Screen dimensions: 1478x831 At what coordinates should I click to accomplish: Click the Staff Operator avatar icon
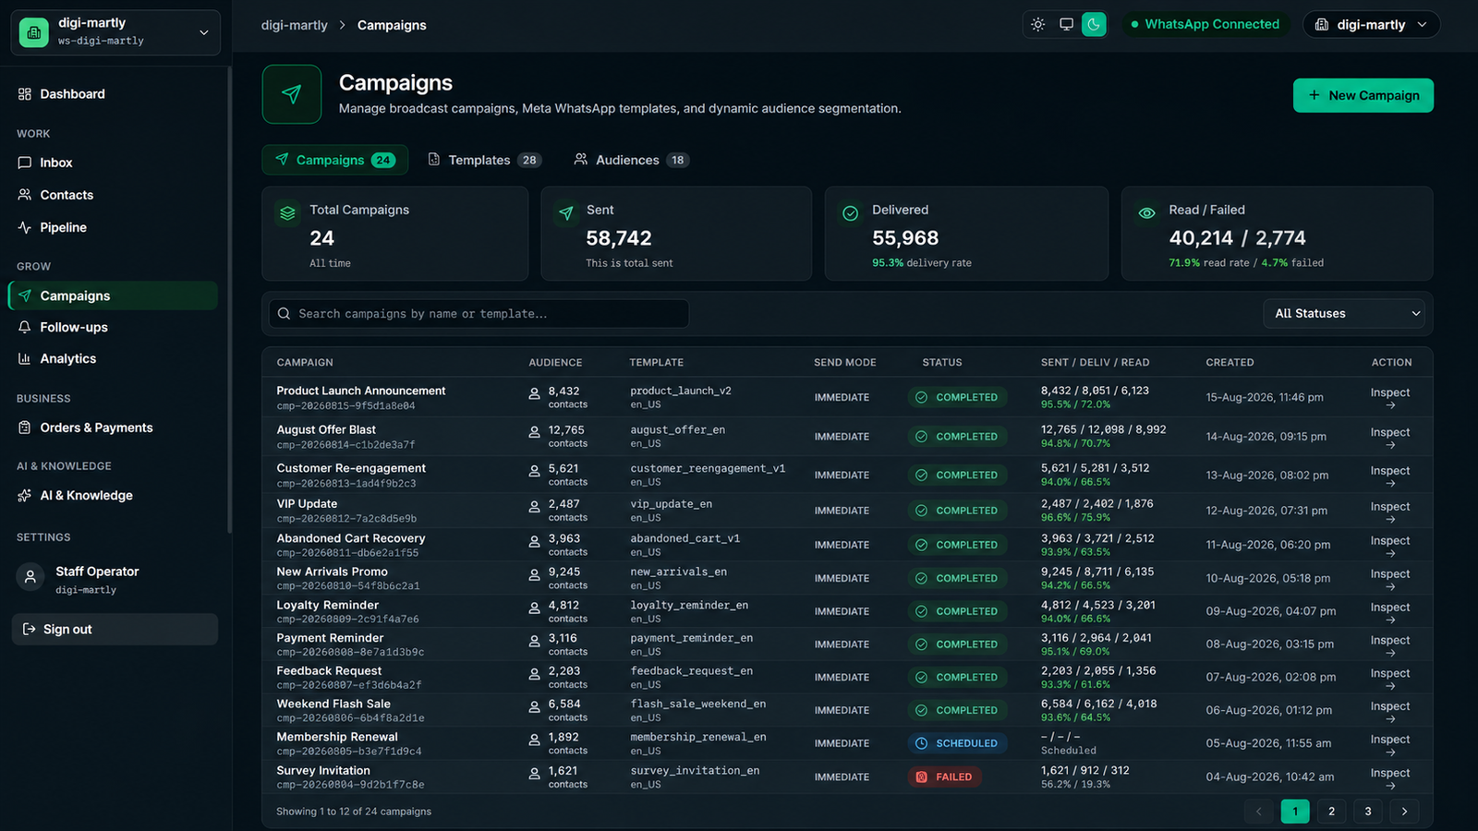click(x=30, y=577)
